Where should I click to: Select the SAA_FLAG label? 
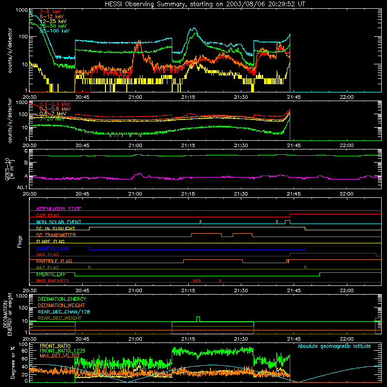pyautogui.click(x=47, y=254)
